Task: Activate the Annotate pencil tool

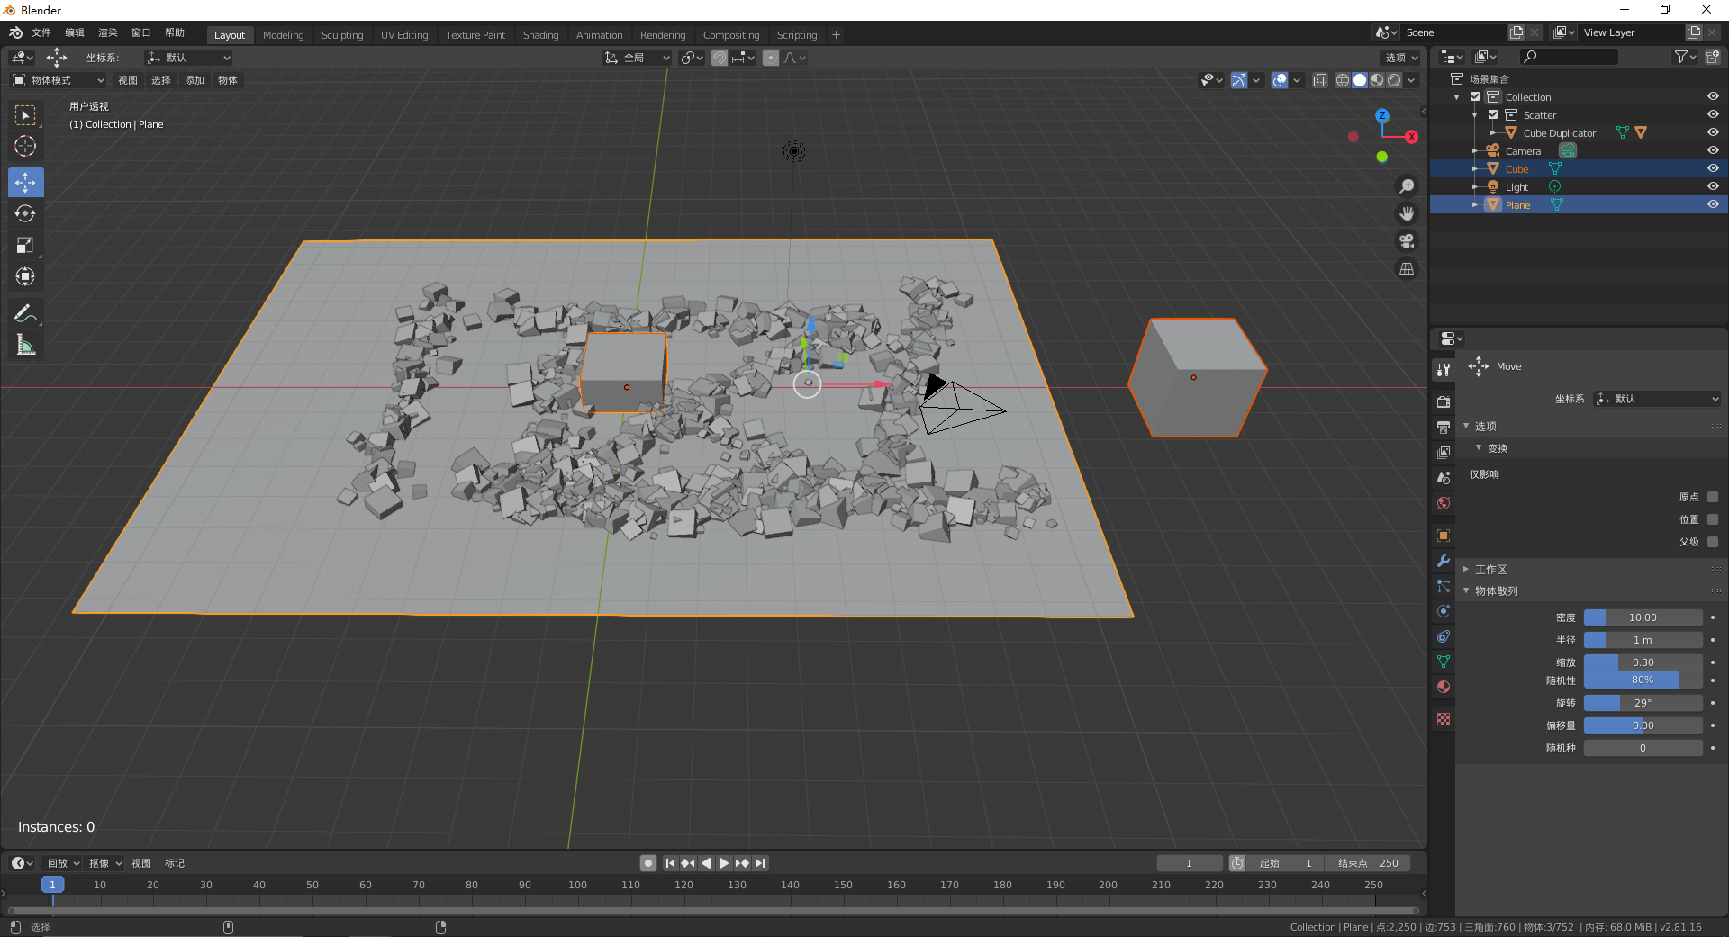Action: coord(25,313)
